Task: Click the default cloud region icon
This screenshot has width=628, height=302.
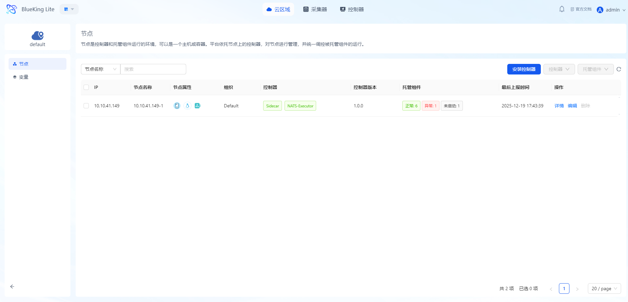Action: pos(38,35)
